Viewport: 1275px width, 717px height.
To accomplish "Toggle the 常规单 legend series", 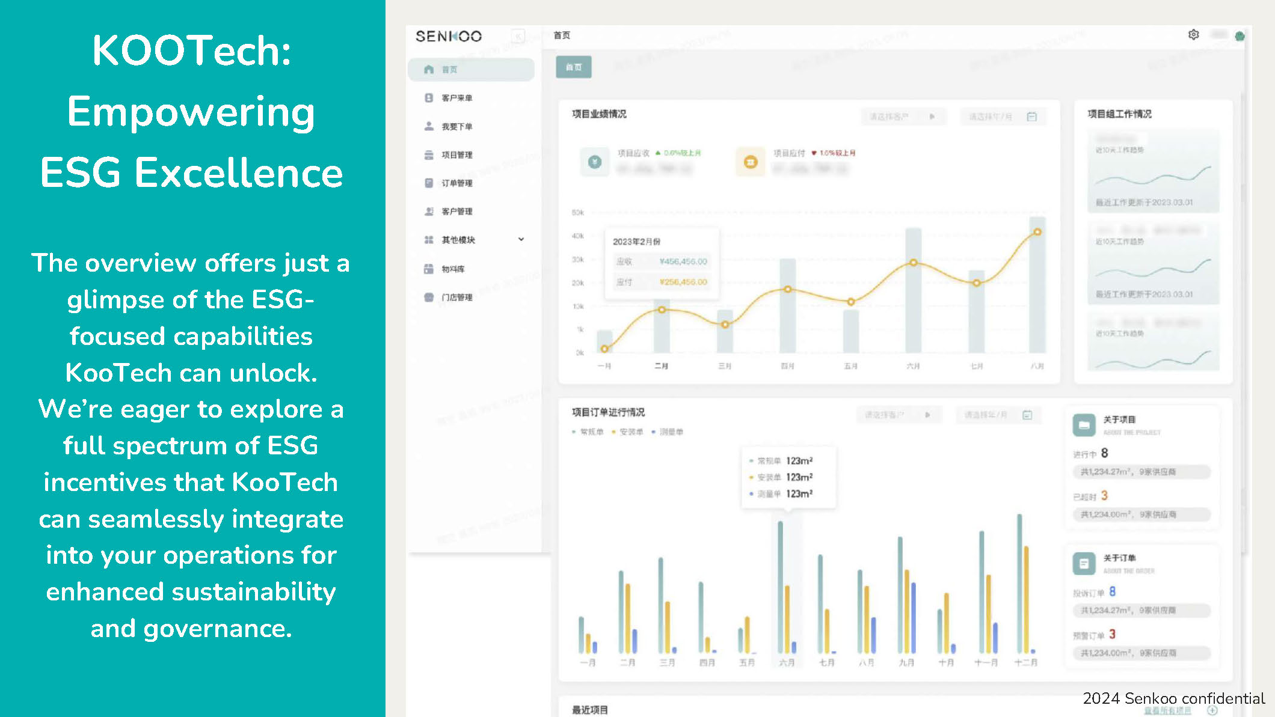I will pyautogui.click(x=591, y=432).
